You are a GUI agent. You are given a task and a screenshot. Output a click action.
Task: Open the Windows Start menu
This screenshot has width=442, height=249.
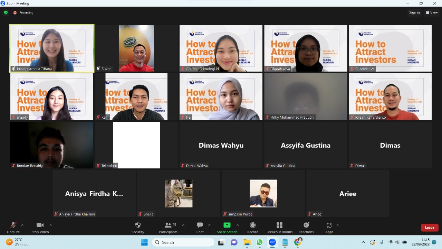point(144,242)
